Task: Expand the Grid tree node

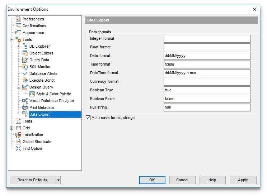Action: pyautogui.click(x=12, y=128)
